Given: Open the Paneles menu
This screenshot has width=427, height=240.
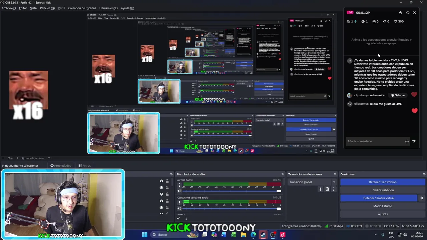Looking at the screenshot, I should pyautogui.click(x=47, y=8).
